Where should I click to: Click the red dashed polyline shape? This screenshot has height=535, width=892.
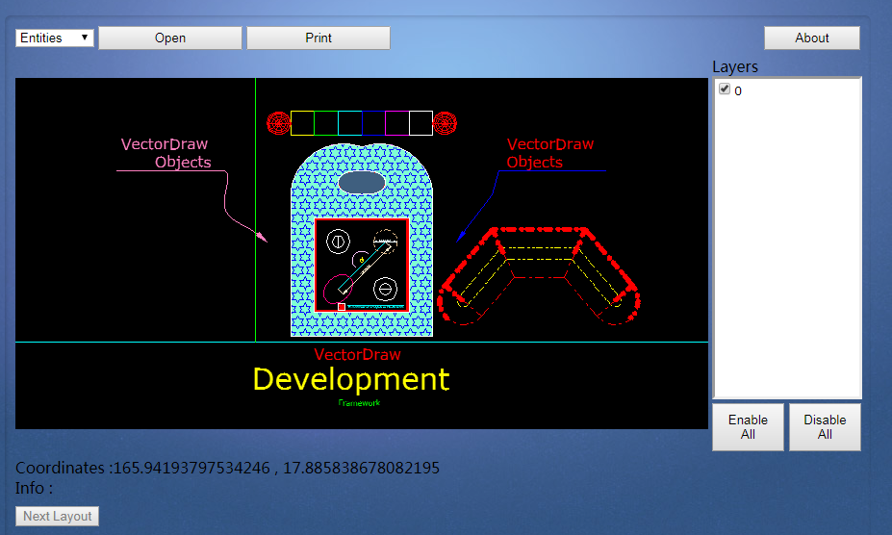point(539,276)
